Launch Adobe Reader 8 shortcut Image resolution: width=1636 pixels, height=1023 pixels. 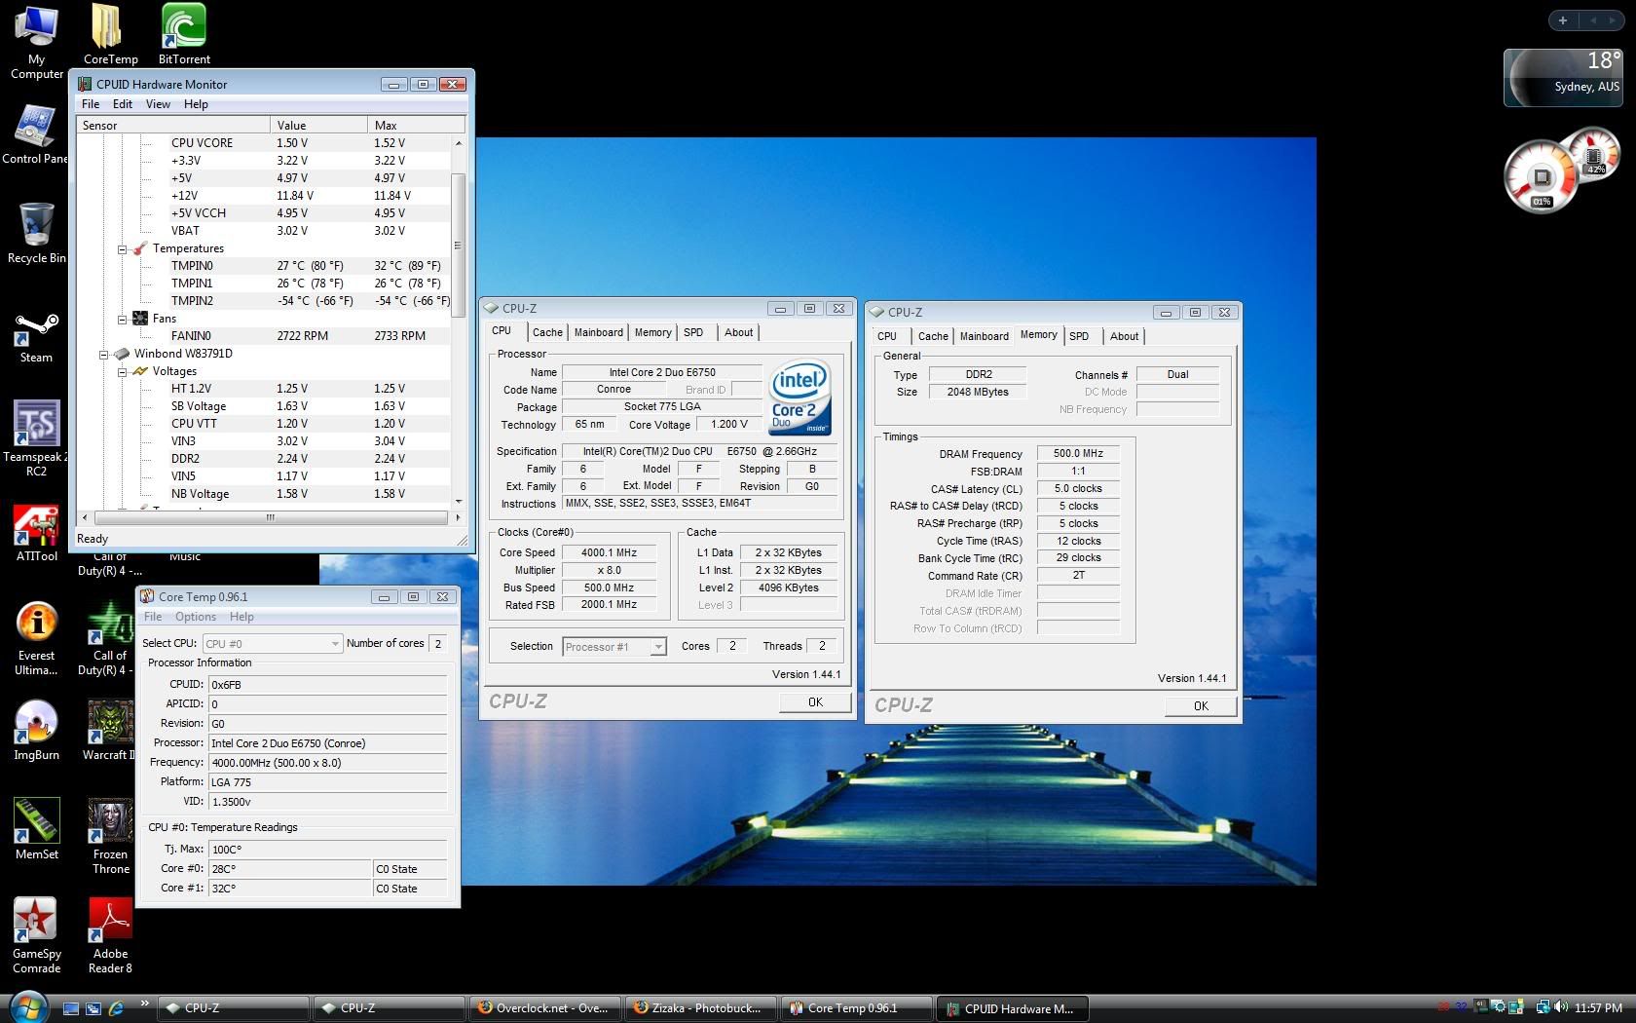click(110, 935)
